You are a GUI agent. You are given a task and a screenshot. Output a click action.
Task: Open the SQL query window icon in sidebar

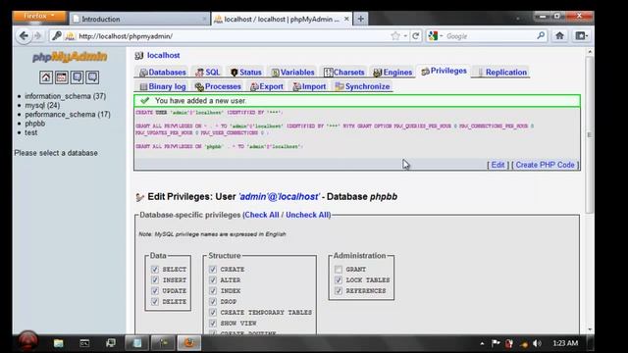(61, 77)
